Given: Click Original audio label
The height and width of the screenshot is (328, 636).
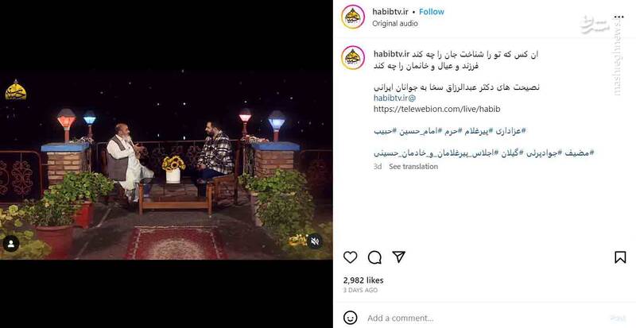Looking at the screenshot, I should (x=395, y=24).
